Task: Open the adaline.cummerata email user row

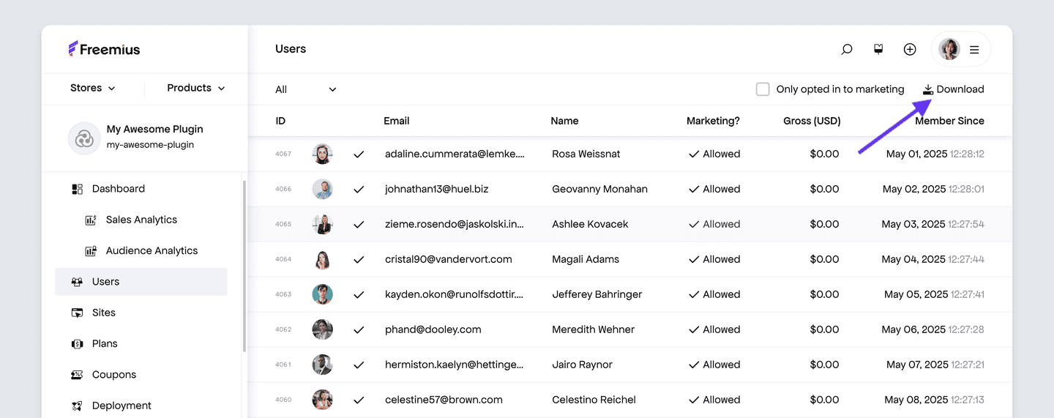Action: click(455, 154)
